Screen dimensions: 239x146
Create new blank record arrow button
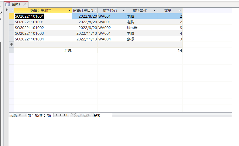tap(66, 115)
